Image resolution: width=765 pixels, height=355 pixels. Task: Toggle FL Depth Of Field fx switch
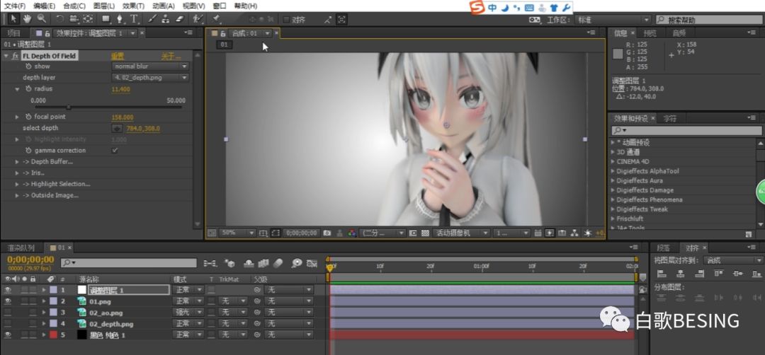pos(15,56)
